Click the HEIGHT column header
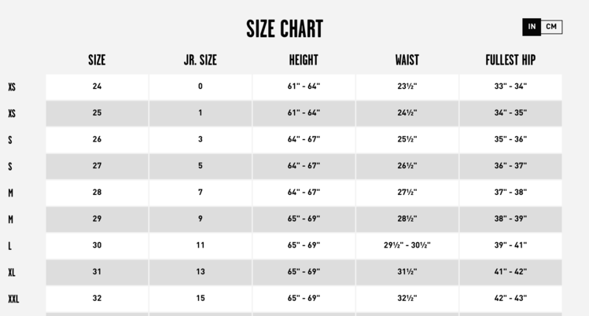589x316 pixels. point(304,60)
